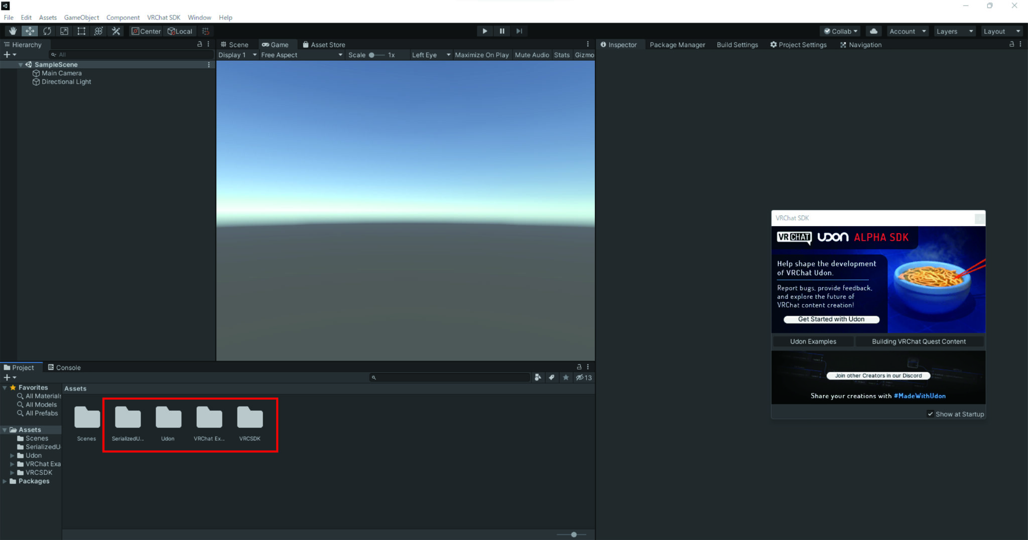The width and height of the screenshot is (1028, 540).
Task: Click Join other Creators in our Discord
Action: click(x=877, y=375)
